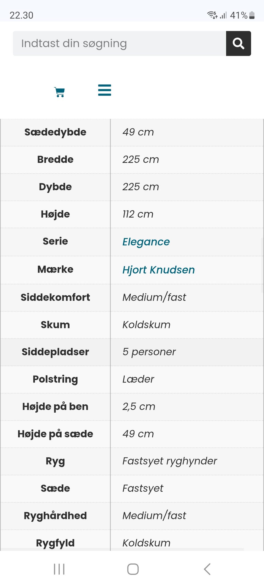264x586 pixels.
Task: Open the recent apps overview
Action: [x=59, y=569]
